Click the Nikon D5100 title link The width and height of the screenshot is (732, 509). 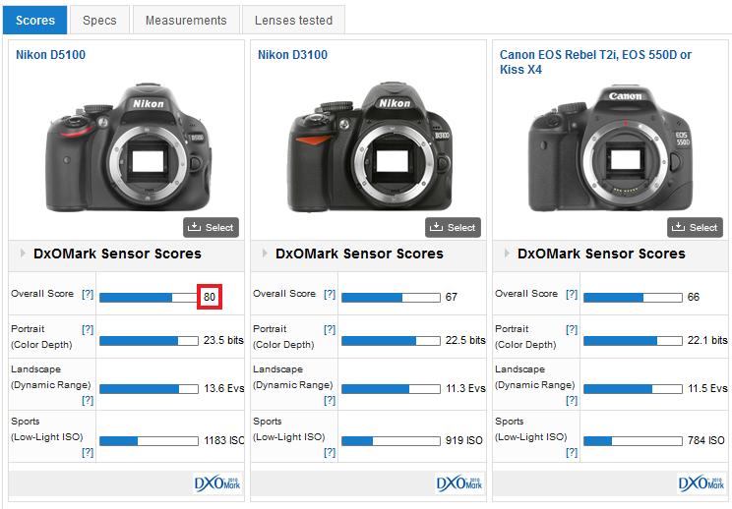(x=50, y=55)
